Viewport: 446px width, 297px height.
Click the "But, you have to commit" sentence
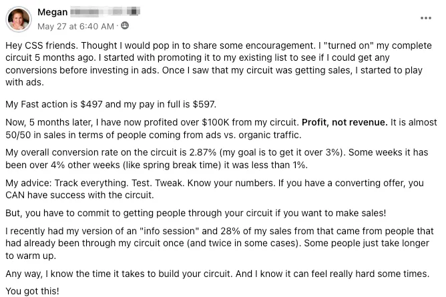(x=196, y=213)
